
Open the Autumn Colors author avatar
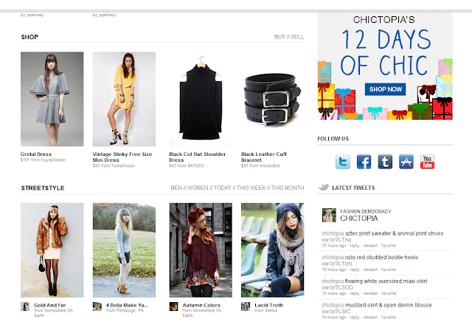174,307
